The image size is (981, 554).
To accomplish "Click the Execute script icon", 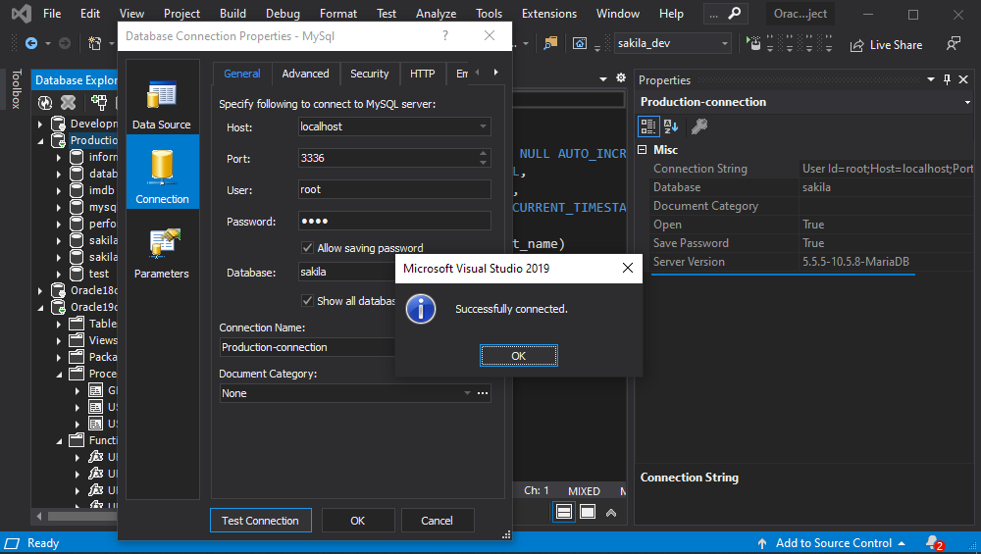I will click(x=753, y=43).
